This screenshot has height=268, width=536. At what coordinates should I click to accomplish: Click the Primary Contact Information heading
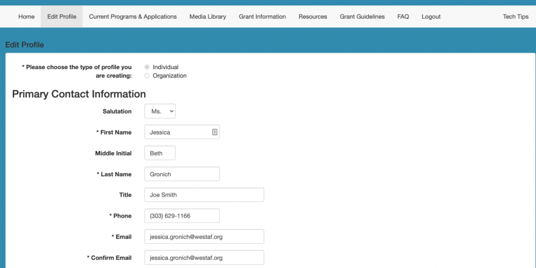pyautogui.click(x=79, y=94)
